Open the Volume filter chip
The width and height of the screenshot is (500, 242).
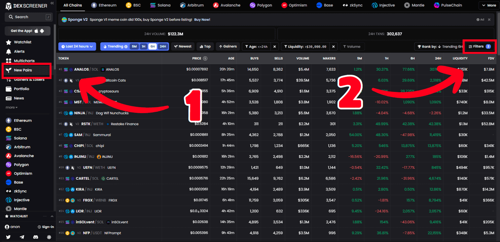point(352,47)
